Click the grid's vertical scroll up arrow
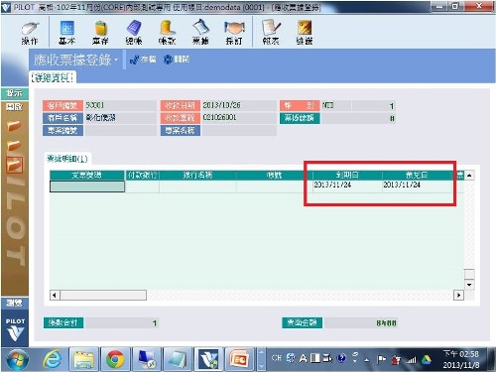496x372 pixels. [x=469, y=176]
